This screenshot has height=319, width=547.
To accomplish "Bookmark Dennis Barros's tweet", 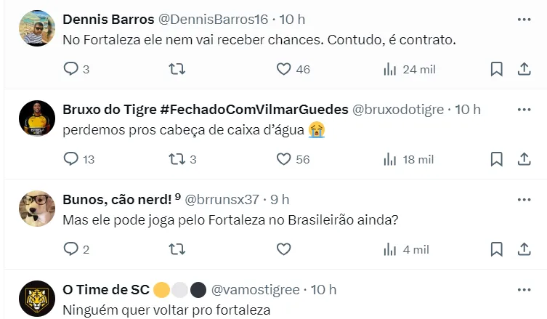I will (497, 69).
